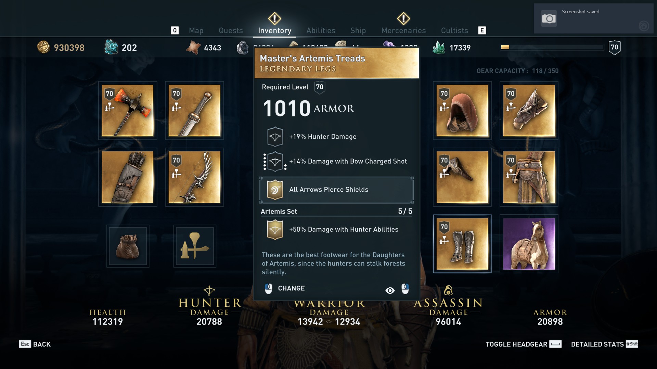Open detailed stats panel
The image size is (657, 369).
[604, 344]
